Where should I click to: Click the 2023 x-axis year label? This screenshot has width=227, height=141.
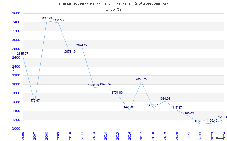[212, 136]
